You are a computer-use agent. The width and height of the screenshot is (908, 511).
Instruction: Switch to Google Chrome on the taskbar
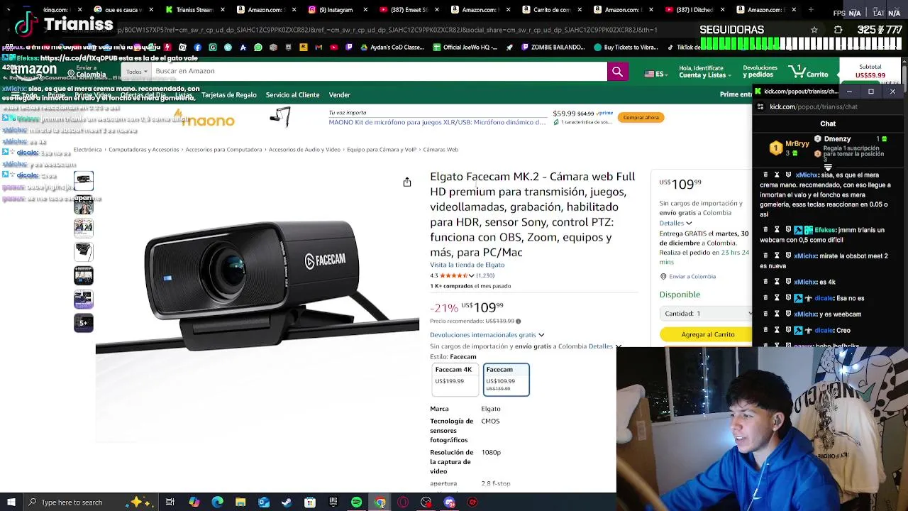380,502
